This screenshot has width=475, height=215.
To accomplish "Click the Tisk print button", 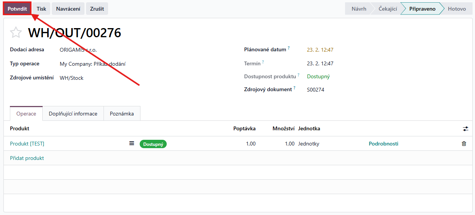I will (x=41, y=9).
